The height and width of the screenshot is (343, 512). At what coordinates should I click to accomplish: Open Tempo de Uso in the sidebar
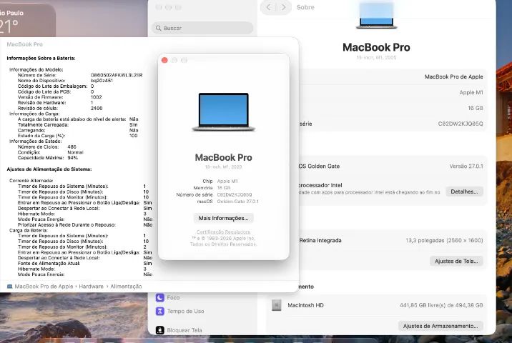[180, 311]
